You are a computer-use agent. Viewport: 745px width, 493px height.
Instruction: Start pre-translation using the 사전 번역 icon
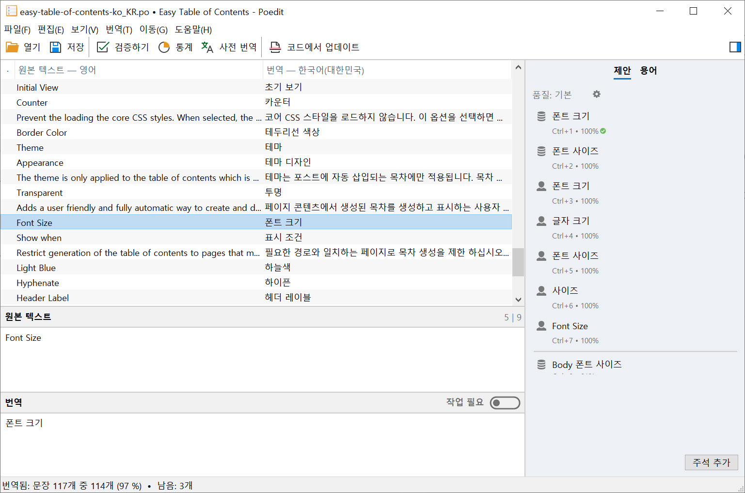[x=207, y=47]
